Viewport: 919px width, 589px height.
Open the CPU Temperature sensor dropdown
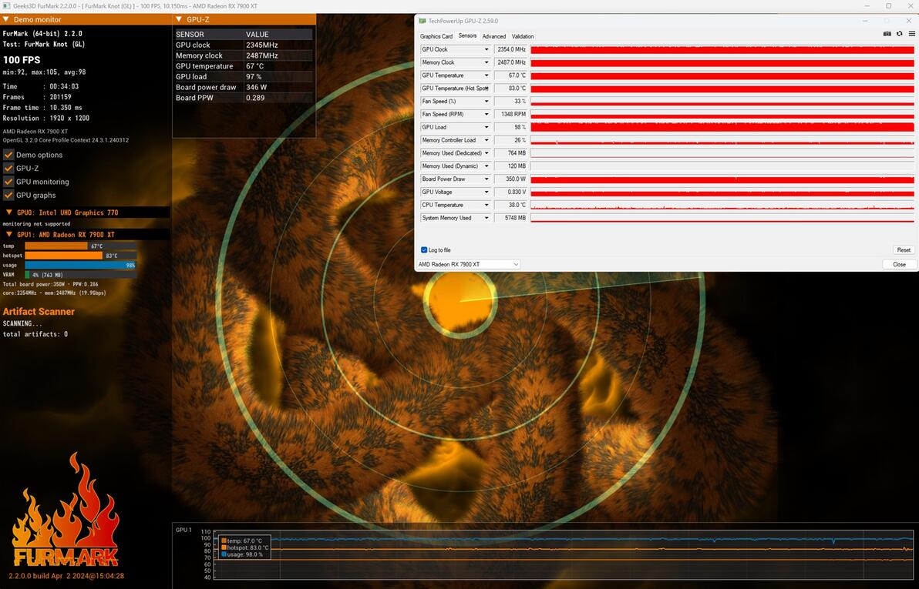point(486,205)
